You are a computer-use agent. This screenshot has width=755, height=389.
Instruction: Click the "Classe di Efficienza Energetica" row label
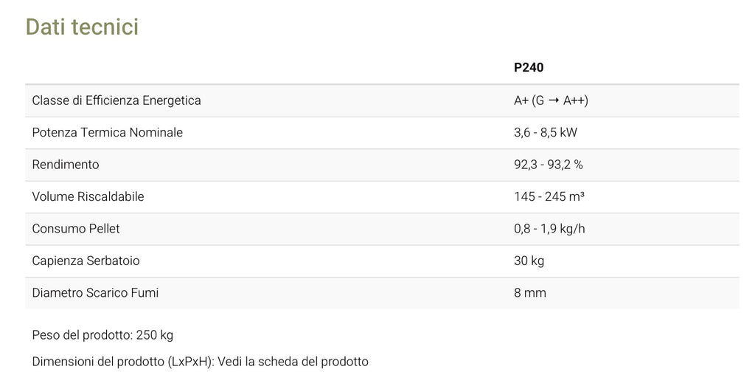point(116,100)
